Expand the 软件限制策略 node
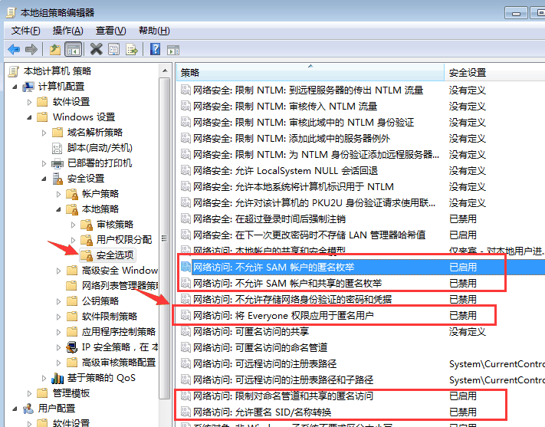This screenshot has width=545, height=427. tap(59, 317)
